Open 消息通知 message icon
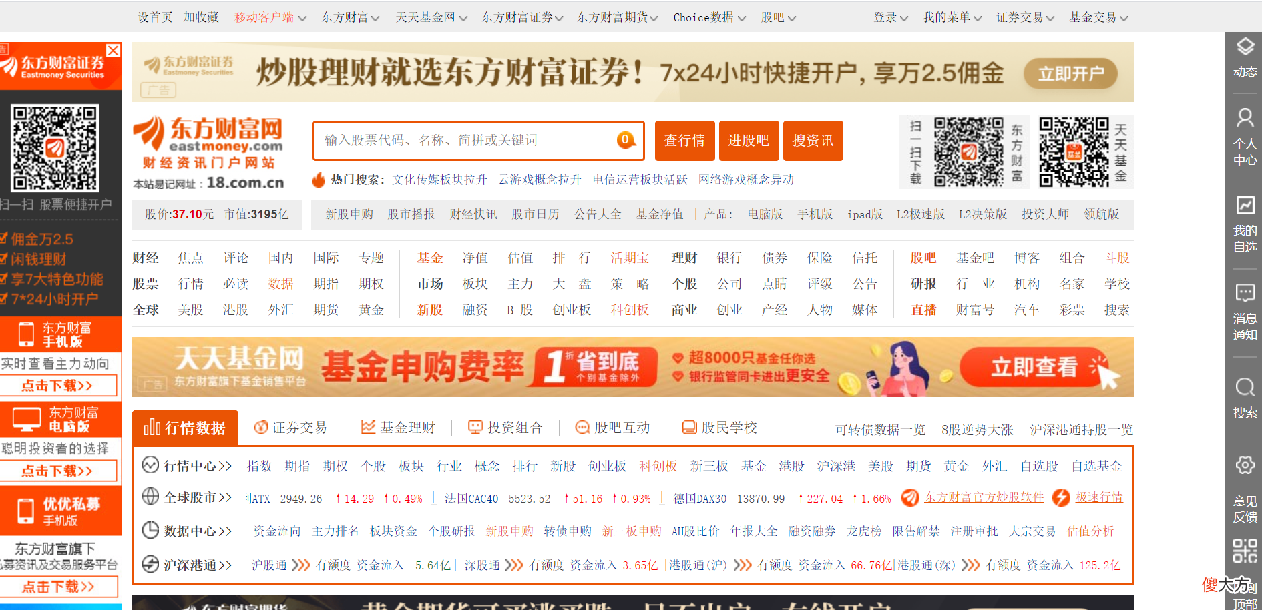Screen dimensions: 1262x610 (1245, 293)
